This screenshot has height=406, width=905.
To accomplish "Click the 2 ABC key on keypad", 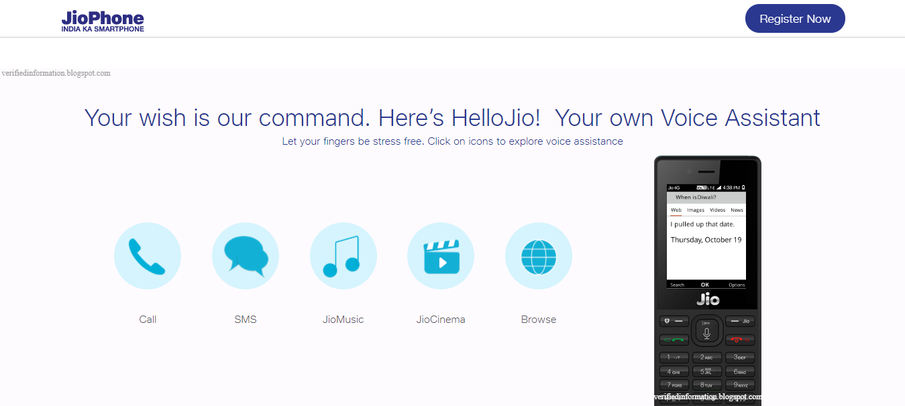I will tap(706, 358).
